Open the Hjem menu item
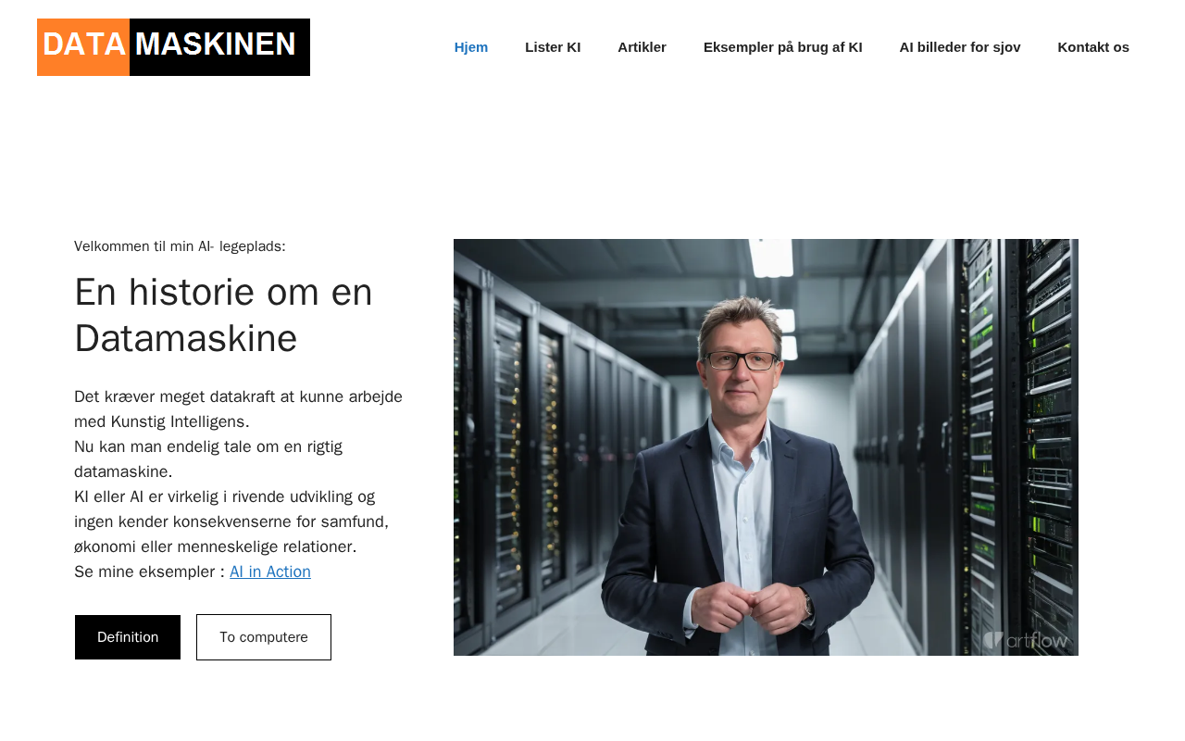1185x741 pixels. pyautogui.click(x=471, y=47)
